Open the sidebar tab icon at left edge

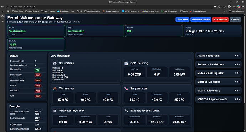click(x=2, y=16)
